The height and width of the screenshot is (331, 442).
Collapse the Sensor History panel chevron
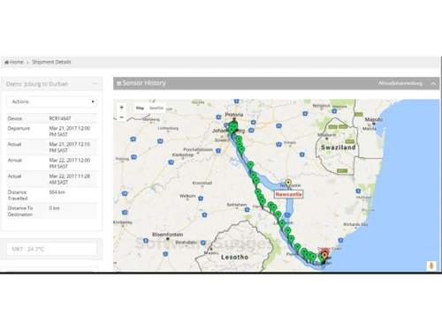[433, 84]
